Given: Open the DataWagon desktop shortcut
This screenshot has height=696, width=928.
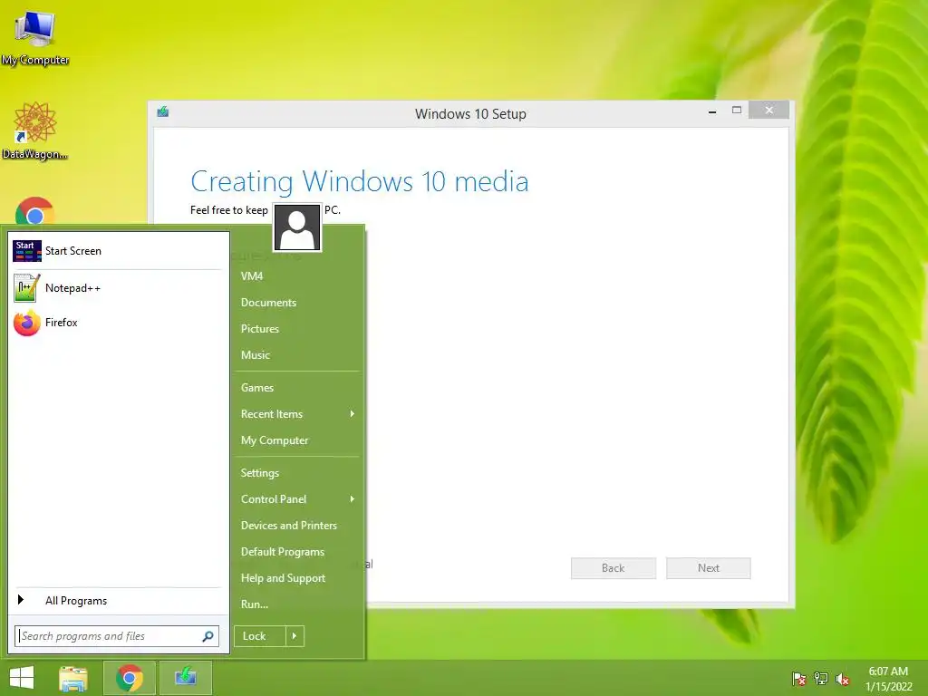Looking at the screenshot, I should click(35, 130).
